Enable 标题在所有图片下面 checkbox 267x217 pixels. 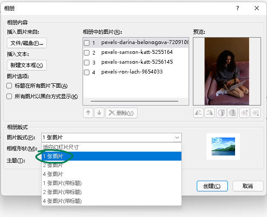click(x=9, y=85)
